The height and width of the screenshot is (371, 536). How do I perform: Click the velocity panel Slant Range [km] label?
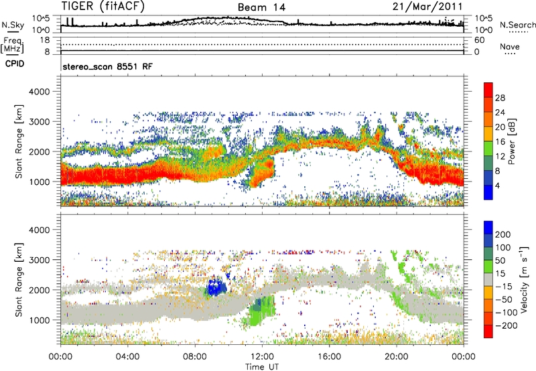19,279
